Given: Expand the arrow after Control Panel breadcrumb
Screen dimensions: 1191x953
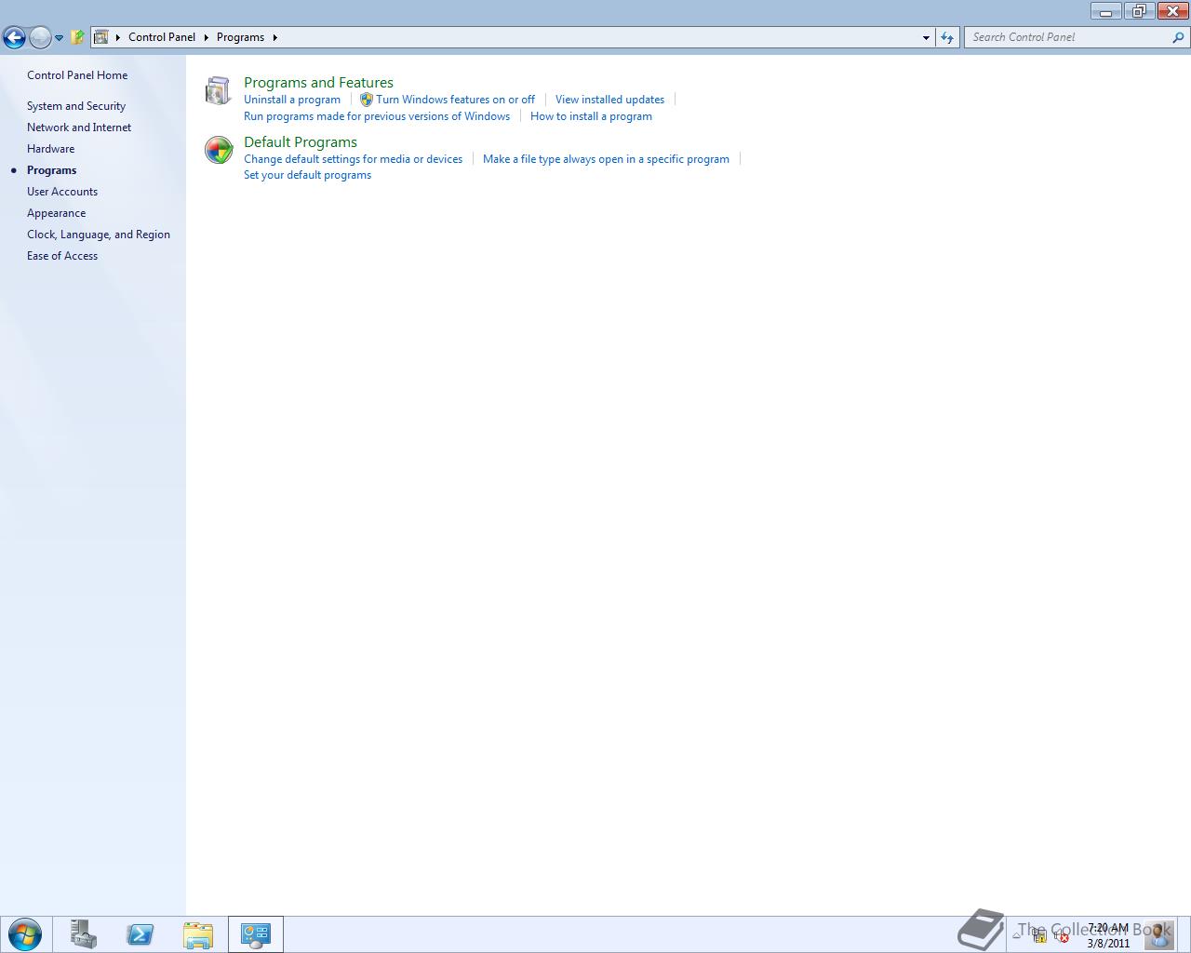Looking at the screenshot, I should pyautogui.click(x=207, y=37).
